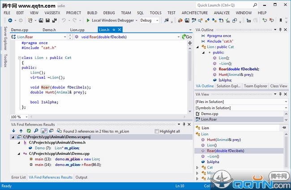The image size is (291, 190).
Task: Switch to the Error List tab
Action: click(x=18, y=177)
